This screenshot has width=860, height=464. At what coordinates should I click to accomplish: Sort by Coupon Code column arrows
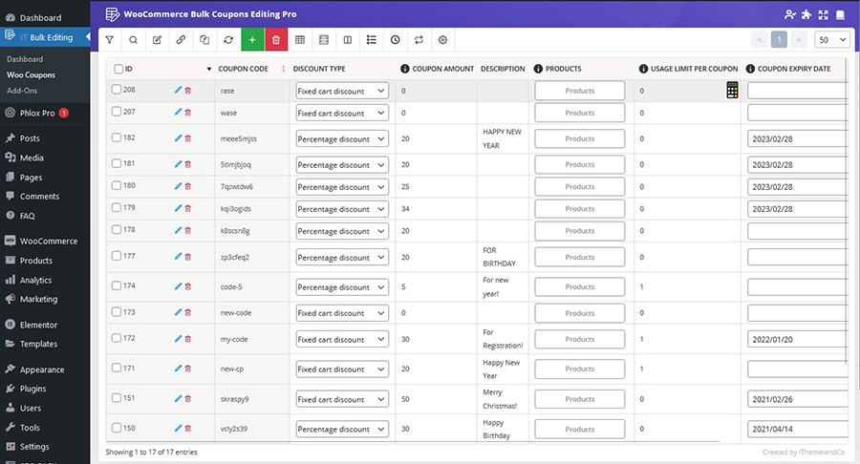(x=284, y=69)
